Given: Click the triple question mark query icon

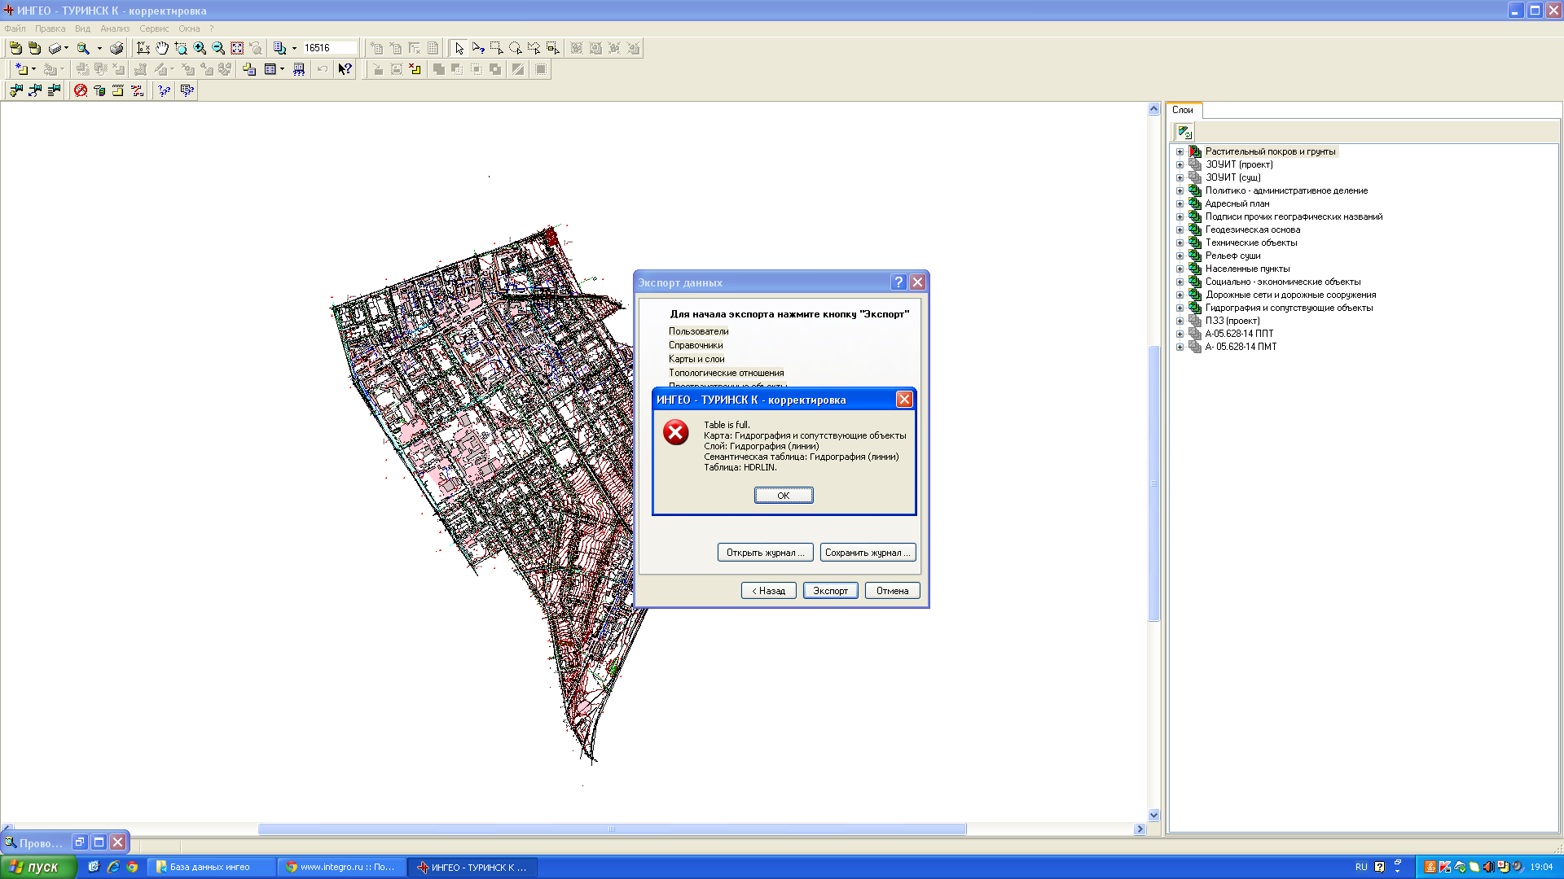Looking at the screenshot, I should click(164, 90).
